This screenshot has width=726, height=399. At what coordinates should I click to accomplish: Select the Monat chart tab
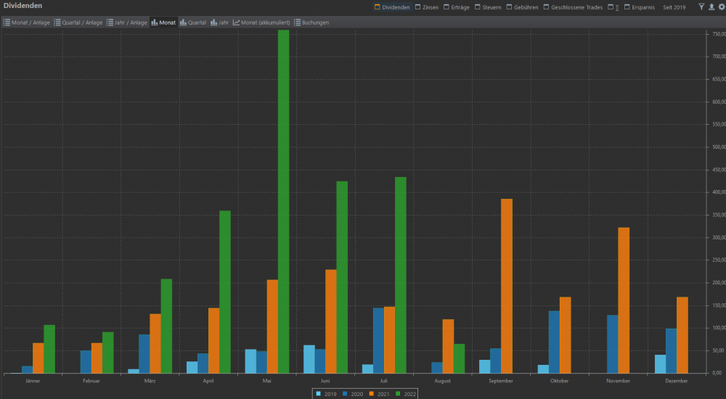click(x=163, y=22)
